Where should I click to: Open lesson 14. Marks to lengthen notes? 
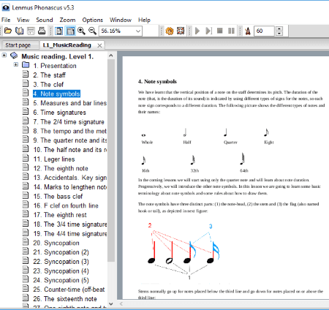(x=70, y=187)
